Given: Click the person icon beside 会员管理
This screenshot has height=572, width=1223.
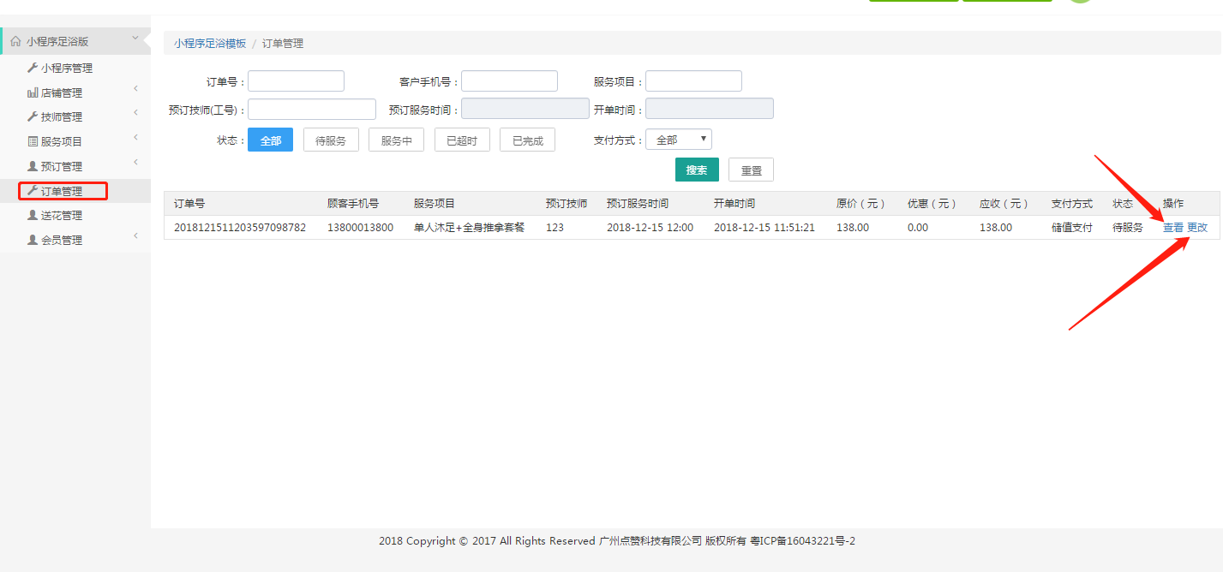Looking at the screenshot, I should pyautogui.click(x=33, y=240).
